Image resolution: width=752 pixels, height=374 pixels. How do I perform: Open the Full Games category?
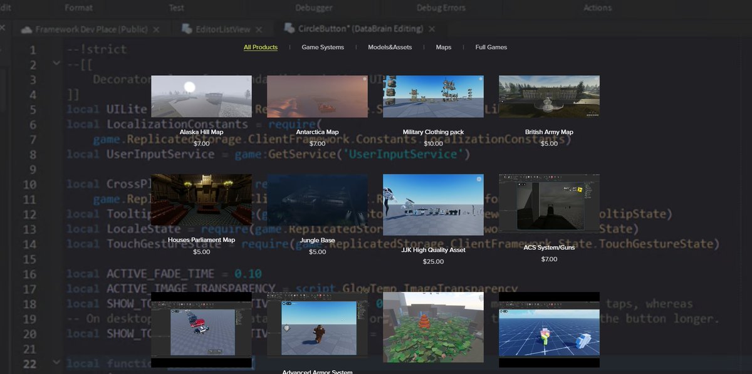click(x=491, y=48)
